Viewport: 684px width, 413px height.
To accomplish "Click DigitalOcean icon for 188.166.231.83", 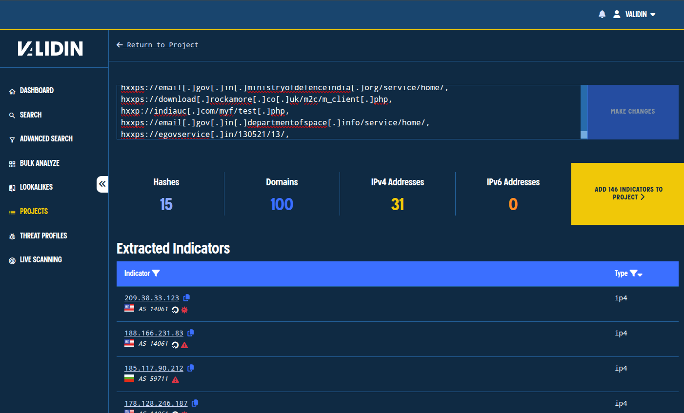I will click(x=175, y=345).
